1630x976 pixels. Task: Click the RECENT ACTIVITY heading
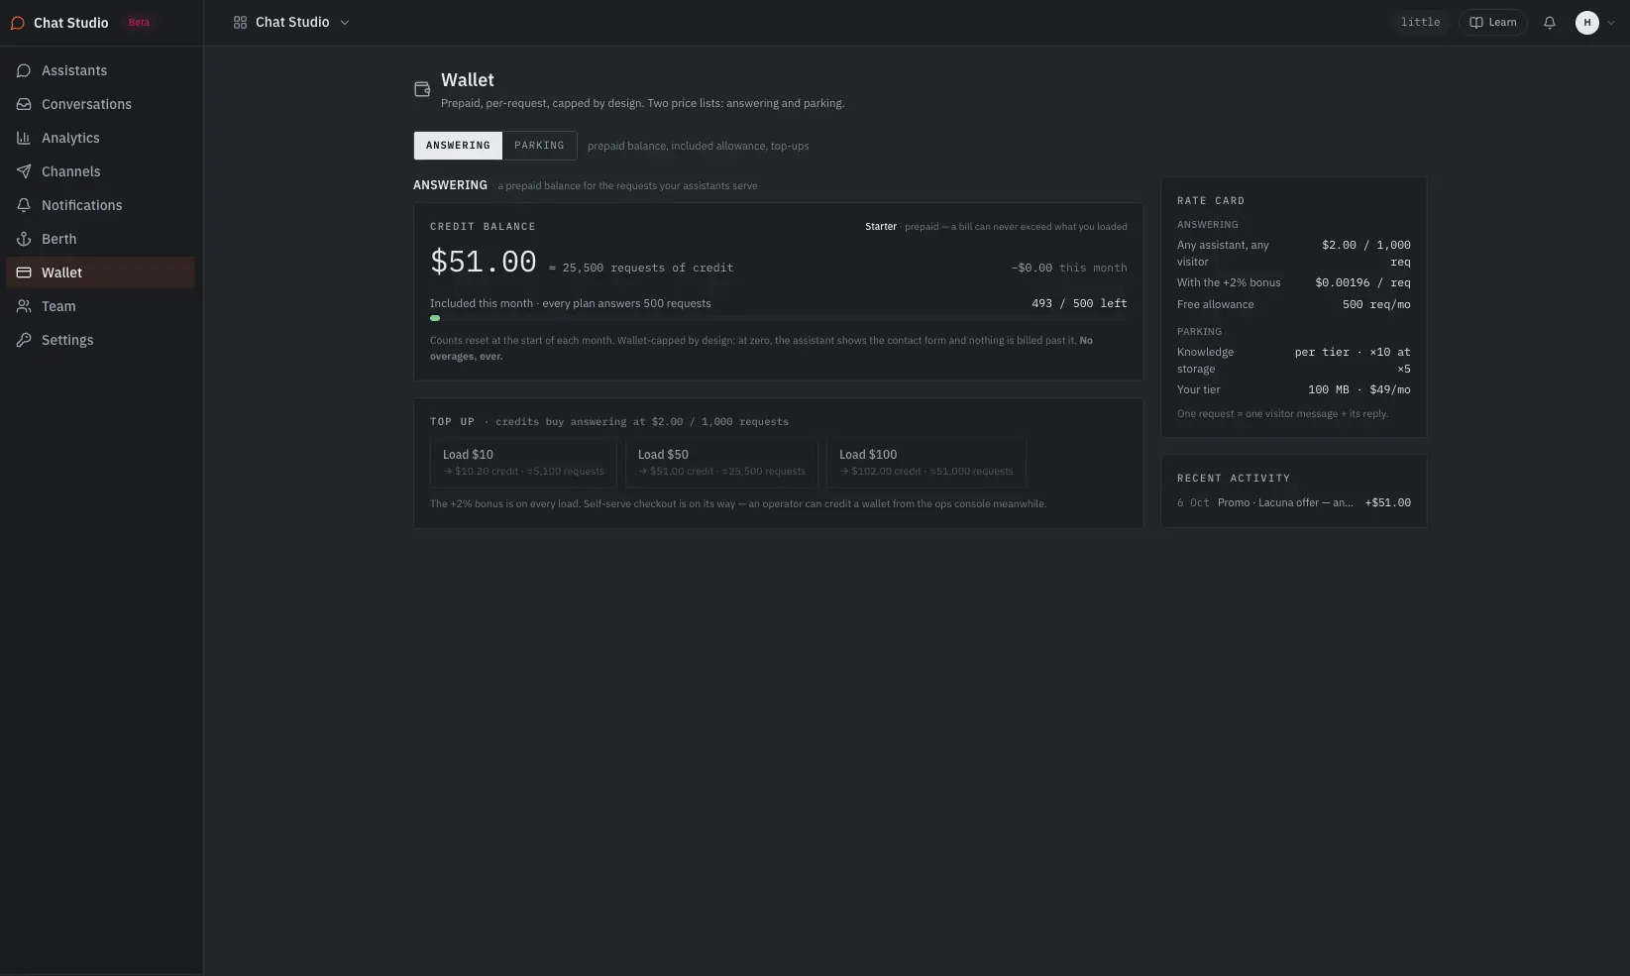pos(1234,478)
